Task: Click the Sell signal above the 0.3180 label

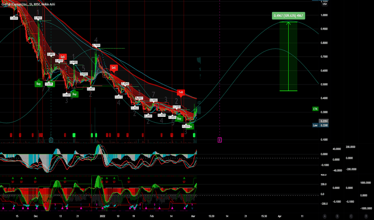Action: point(181,92)
